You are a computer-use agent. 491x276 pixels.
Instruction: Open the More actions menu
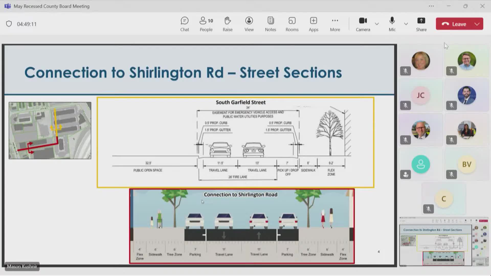[335, 24]
